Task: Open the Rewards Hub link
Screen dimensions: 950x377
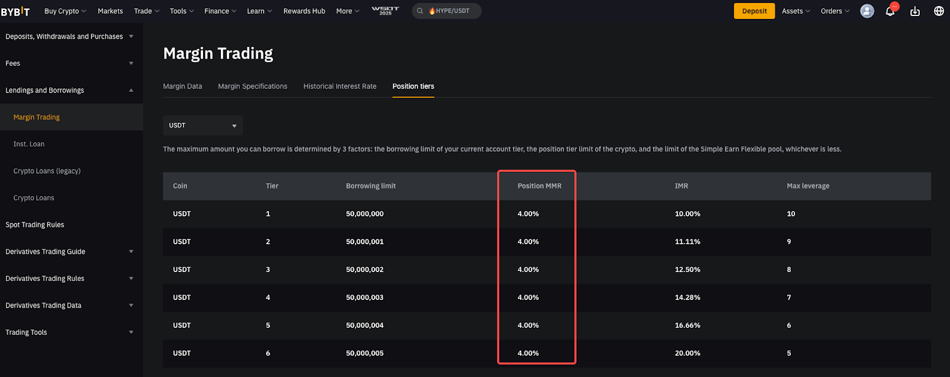Action: point(304,11)
